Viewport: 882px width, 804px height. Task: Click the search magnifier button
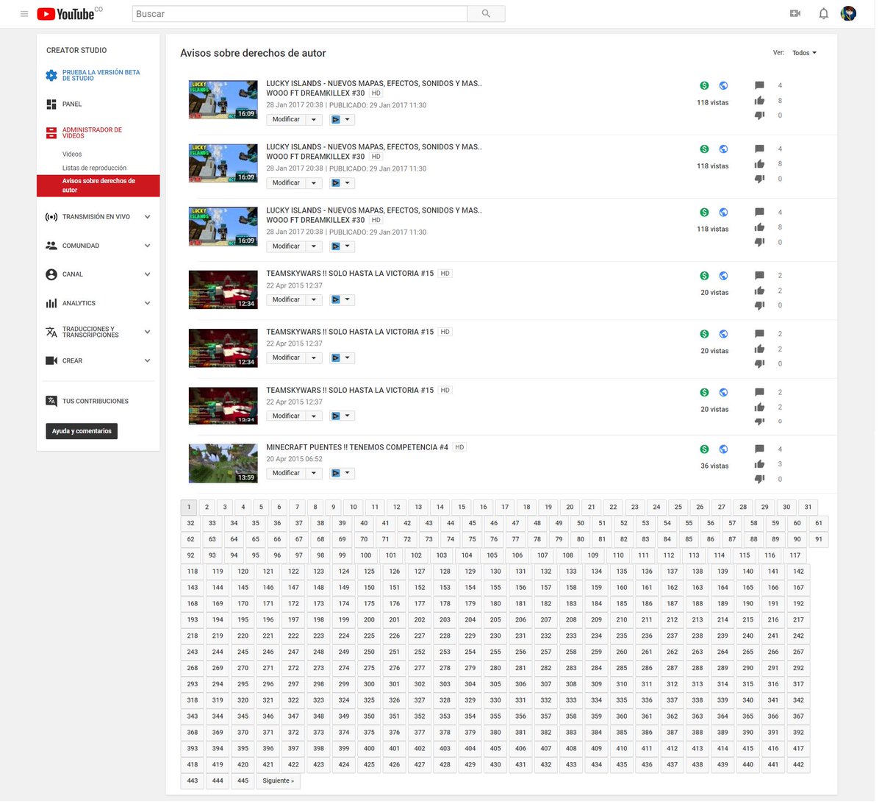pos(486,14)
